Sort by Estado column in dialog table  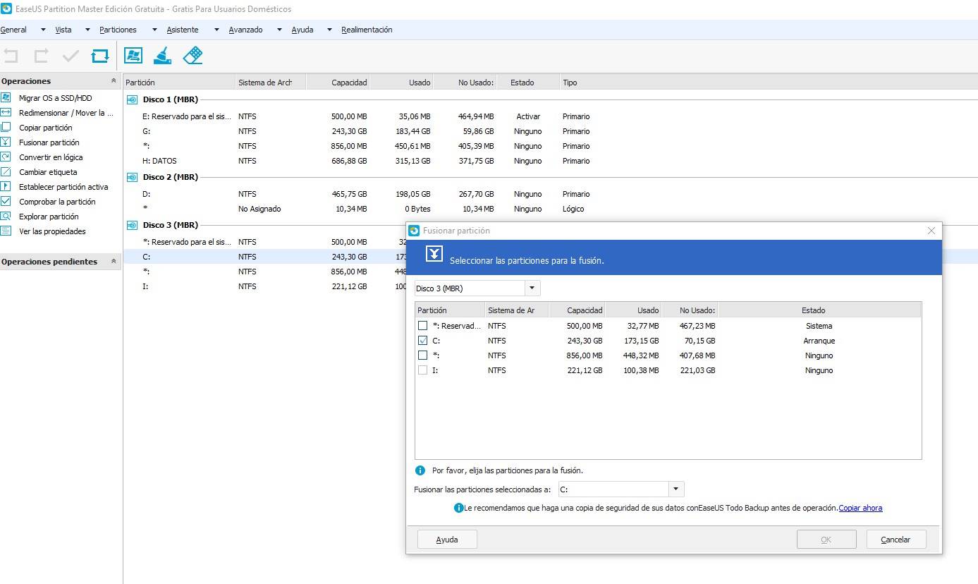pyautogui.click(x=819, y=310)
